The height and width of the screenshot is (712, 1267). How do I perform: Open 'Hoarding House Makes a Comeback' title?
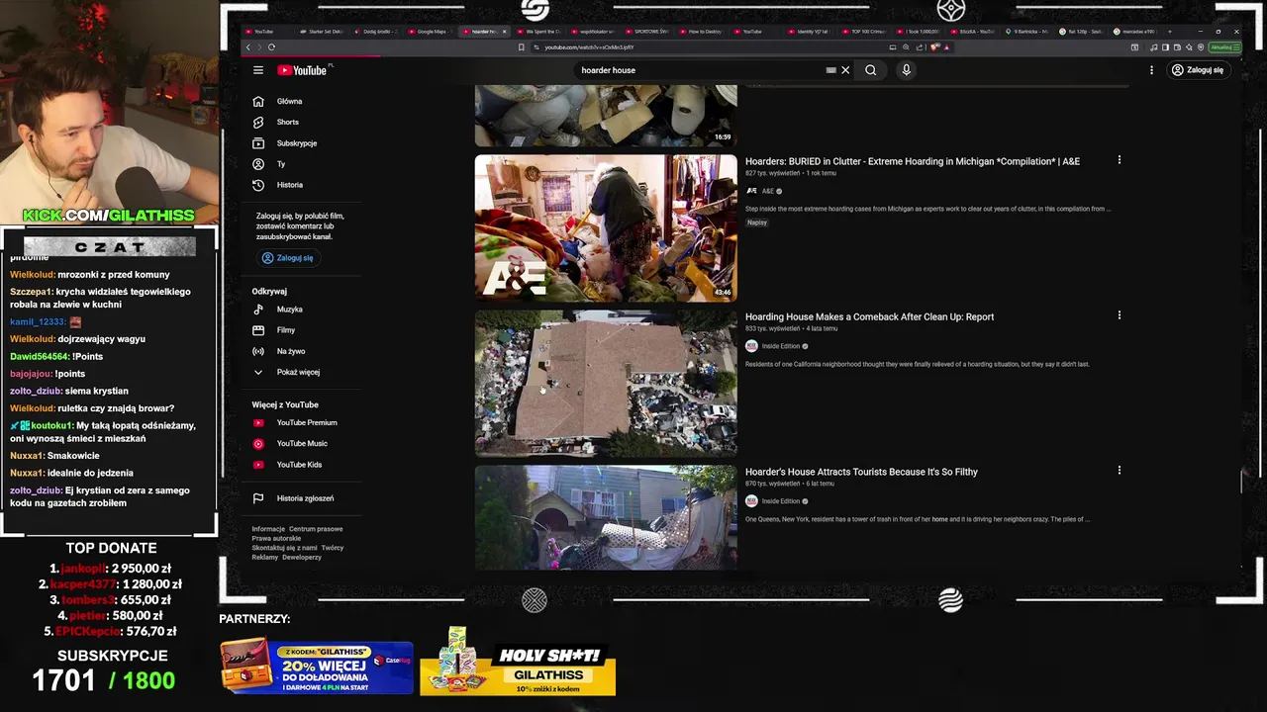(x=869, y=316)
